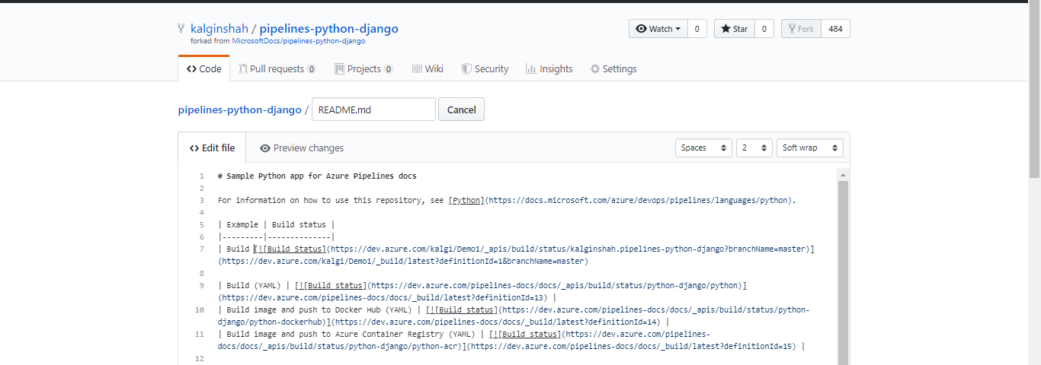Click the '# Sample Python app' heading line
Image resolution: width=1041 pixels, height=365 pixels.
coord(317,176)
